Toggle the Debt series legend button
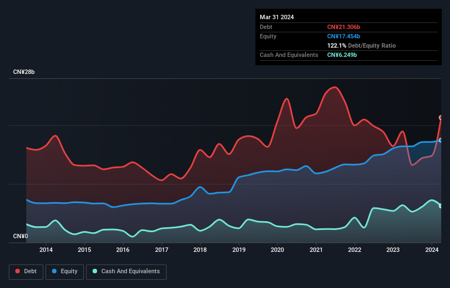The width and height of the screenshot is (450, 288). tap(26, 272)
